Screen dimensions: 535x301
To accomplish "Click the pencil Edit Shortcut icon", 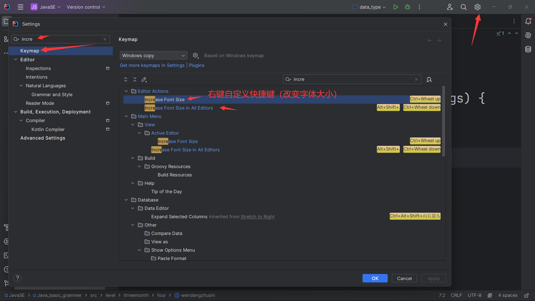I will tap(144, 79).
